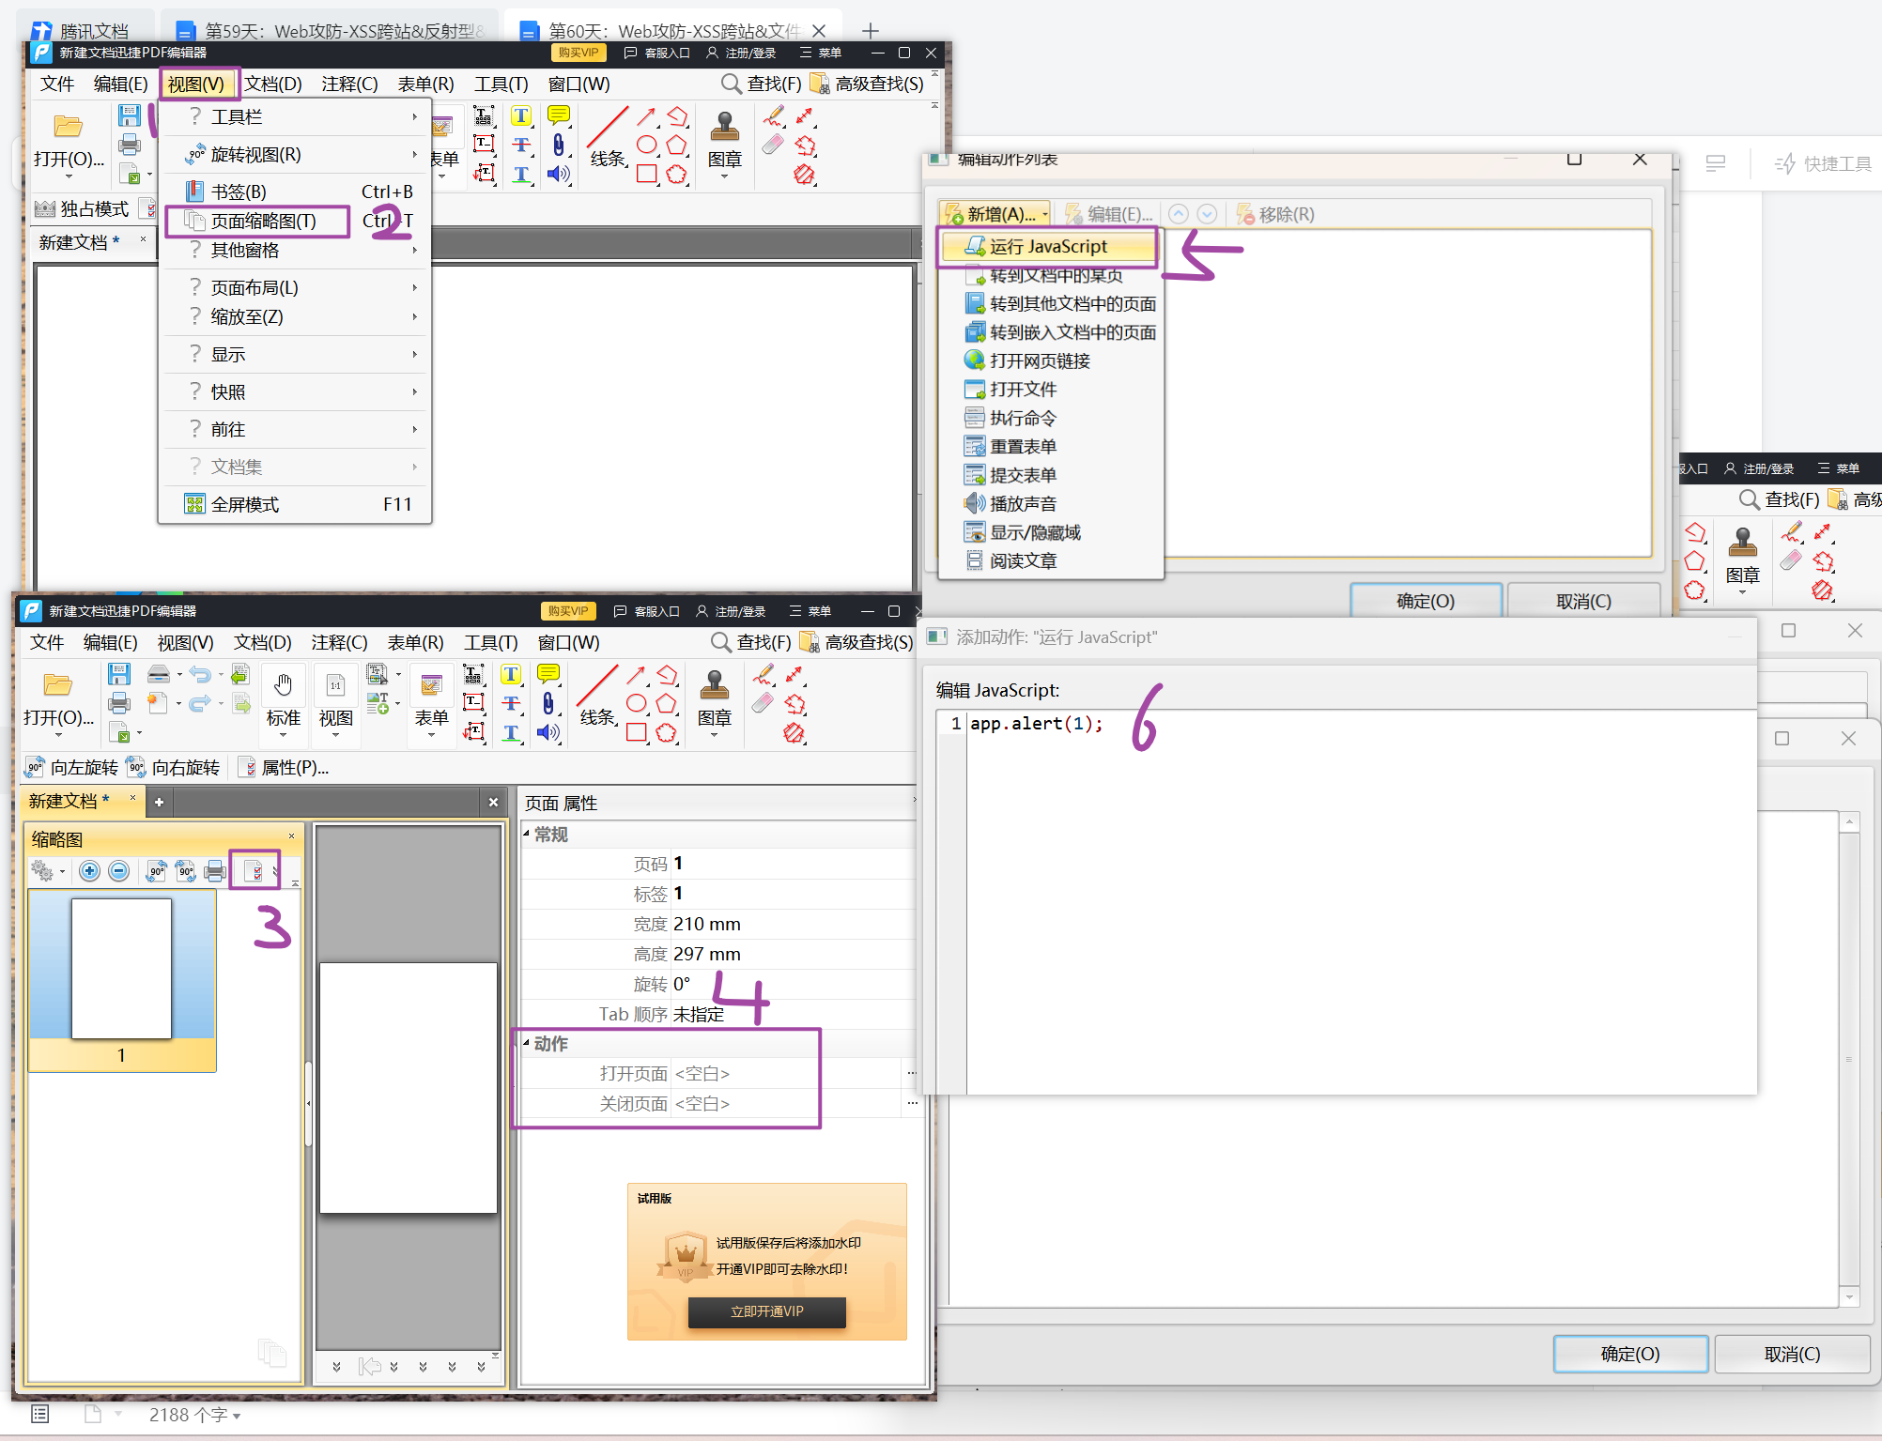Image resolution: width=1882 pixels, height=1441 pixels.
Task: Click Redo arrow in lower editor toolbar
Action: [199, 703]
